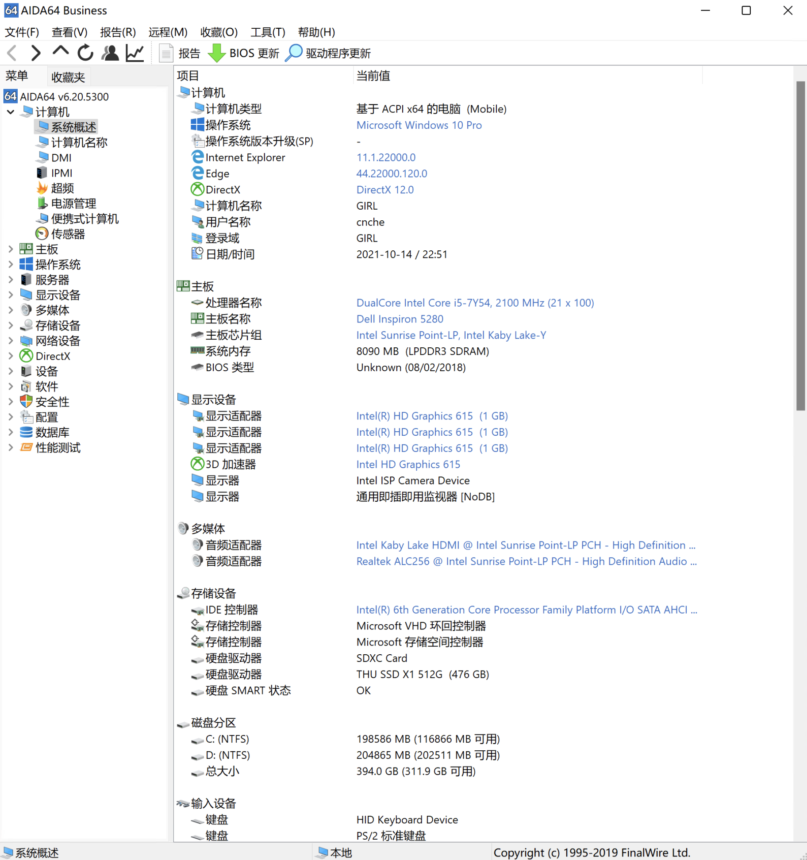807x860 pixels.
Task: Open the DualCore Intel Core i5-7Y54 link
Action: click(x=475, y=303)
